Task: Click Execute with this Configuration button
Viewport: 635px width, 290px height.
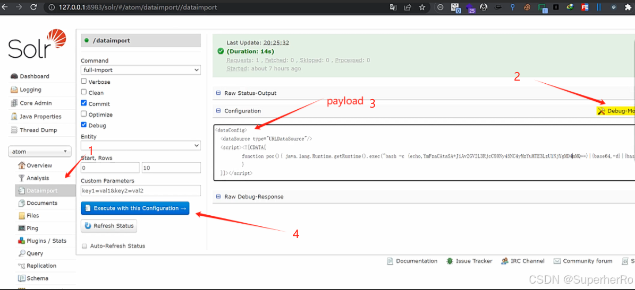Action: (135, 208)
